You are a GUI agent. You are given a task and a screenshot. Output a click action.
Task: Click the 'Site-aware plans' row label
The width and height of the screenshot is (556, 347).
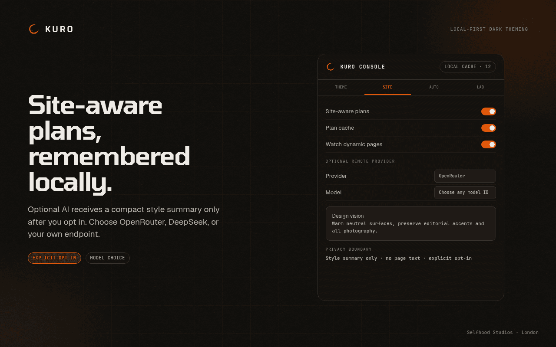click(x=347, y=111)
